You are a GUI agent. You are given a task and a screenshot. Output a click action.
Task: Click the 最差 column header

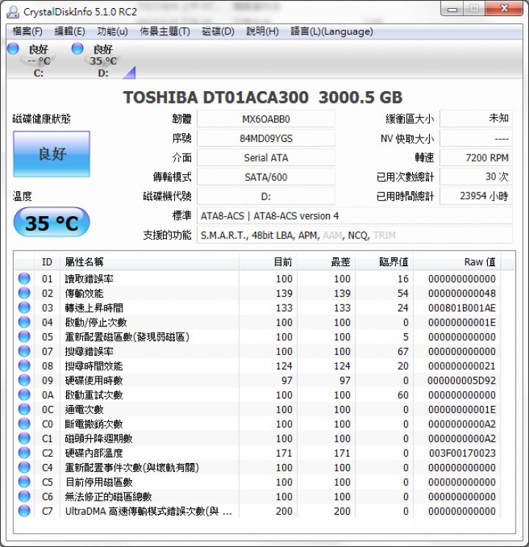pos(326,262)
